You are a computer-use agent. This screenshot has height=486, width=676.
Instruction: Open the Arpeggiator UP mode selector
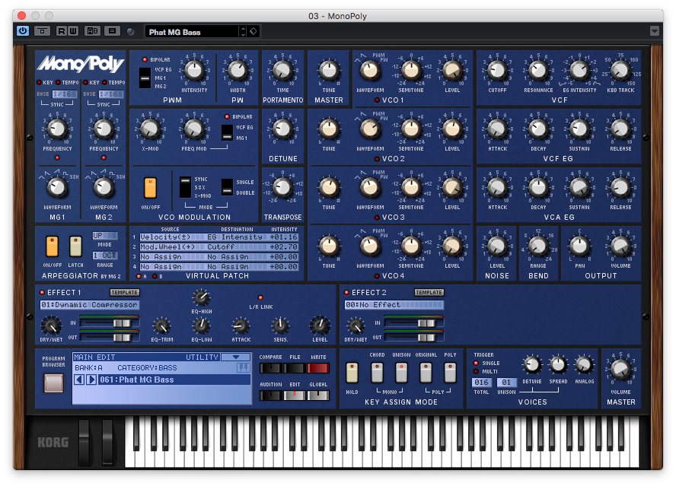[105, 236]
